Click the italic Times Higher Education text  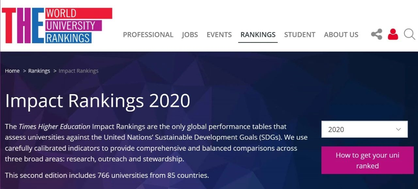(x=54, y=127)
